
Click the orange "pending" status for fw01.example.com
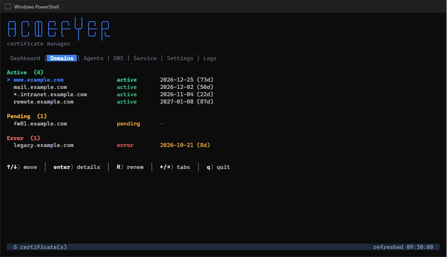[x=128, y=123]
